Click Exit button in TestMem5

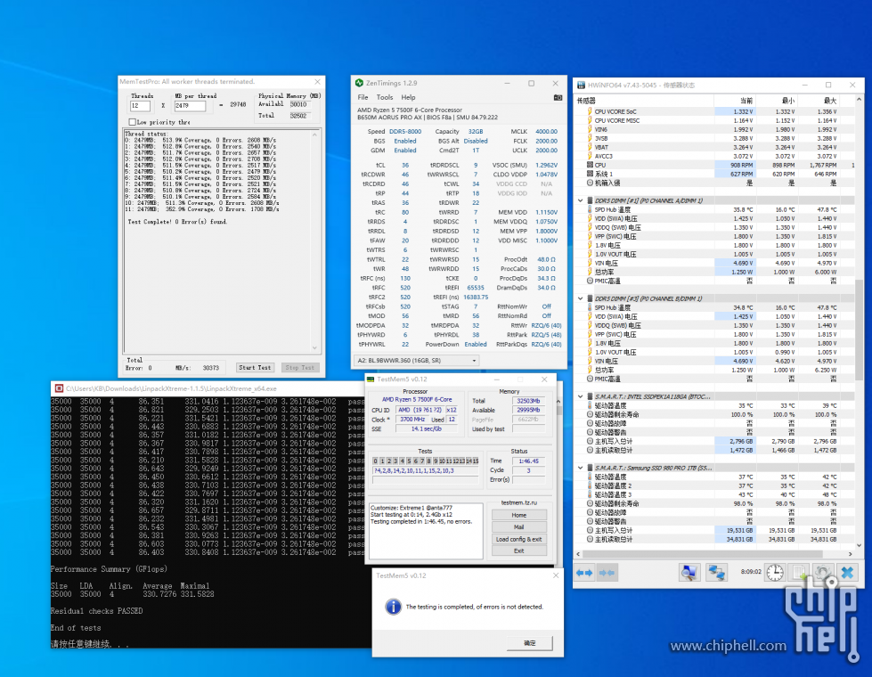coord(519,551)
